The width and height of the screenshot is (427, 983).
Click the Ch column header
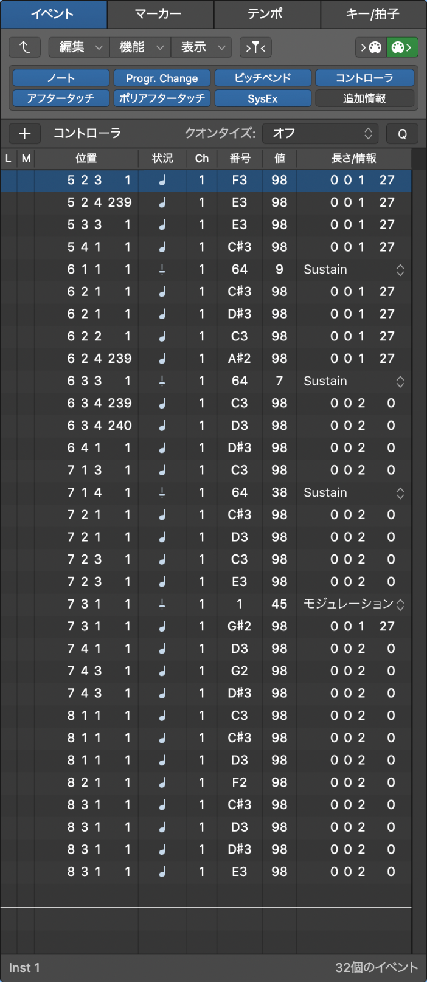(x=202, y=159)
